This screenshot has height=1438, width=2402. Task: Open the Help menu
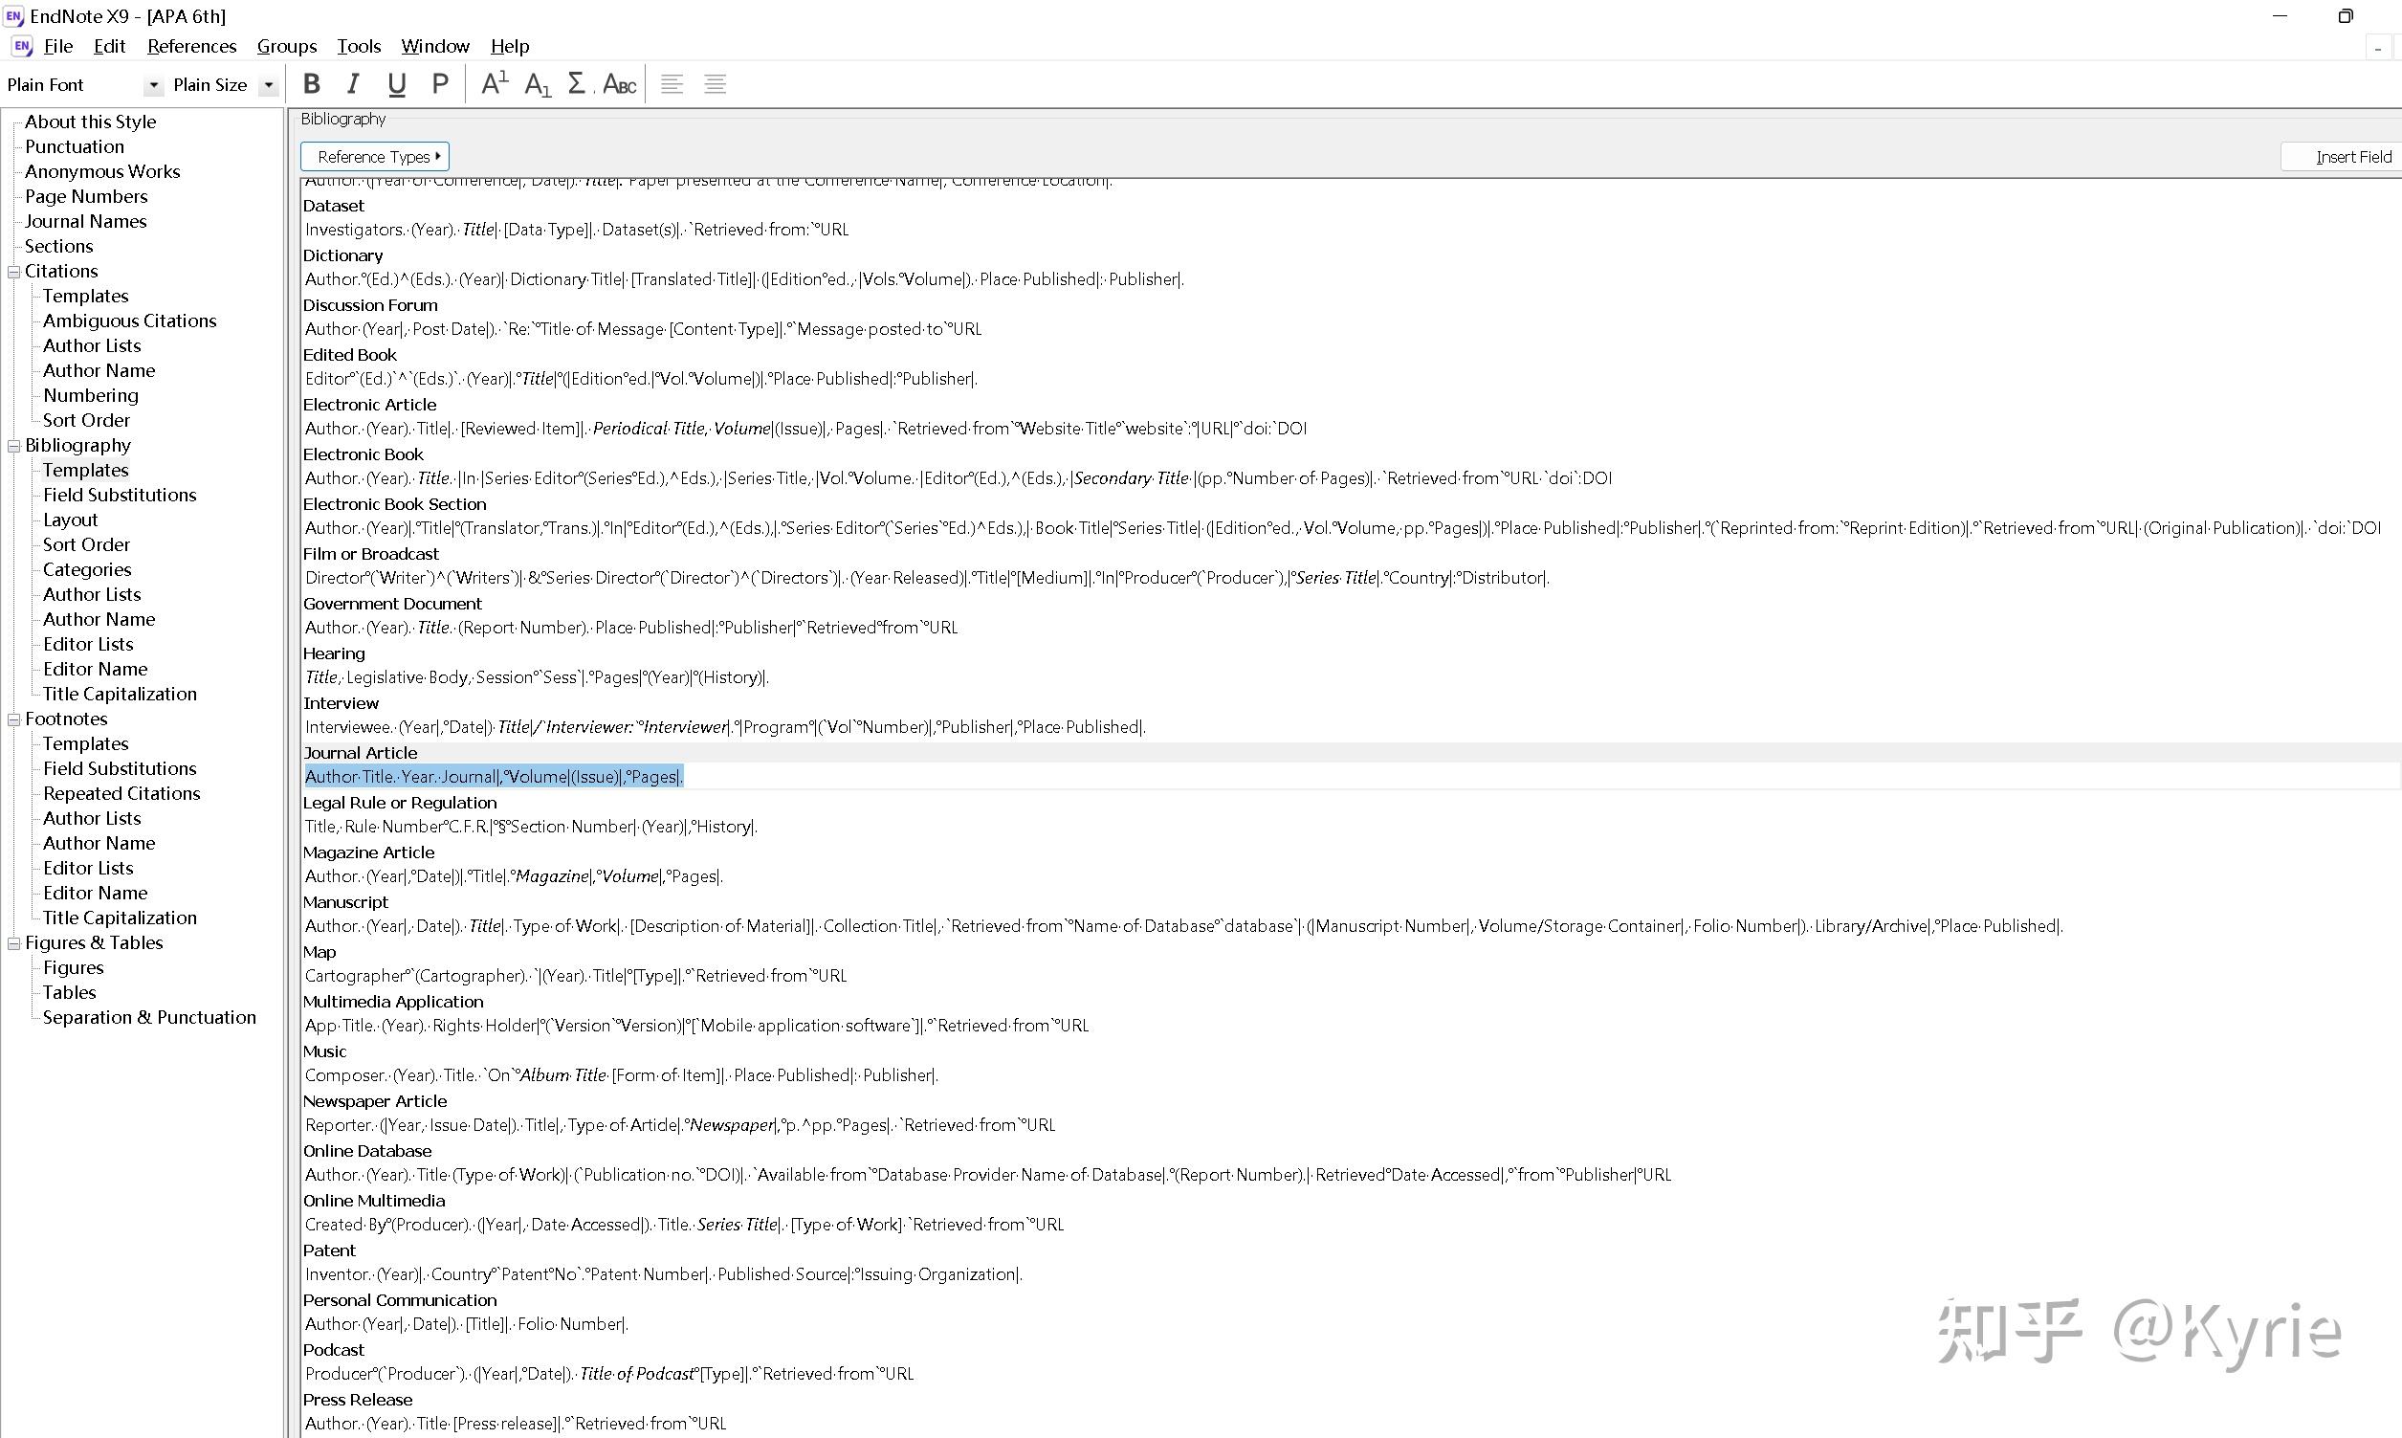tap(510, 46)
